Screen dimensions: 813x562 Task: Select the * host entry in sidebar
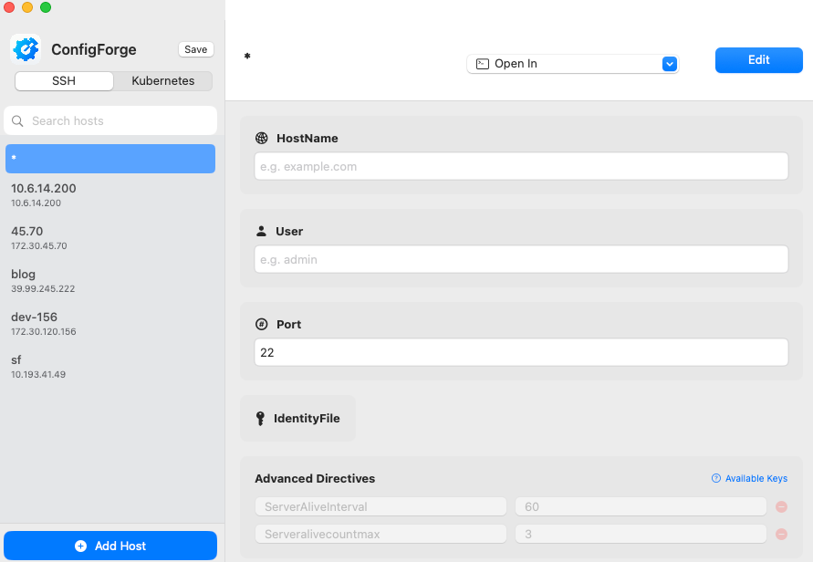110,159
